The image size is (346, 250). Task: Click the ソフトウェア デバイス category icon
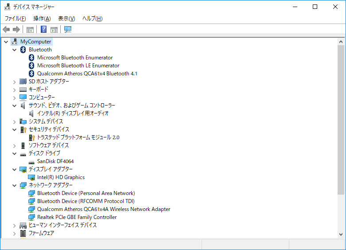23,145
